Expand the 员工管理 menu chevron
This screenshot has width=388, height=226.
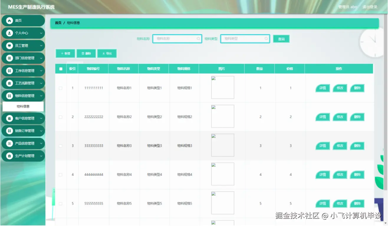click(41, 46)
